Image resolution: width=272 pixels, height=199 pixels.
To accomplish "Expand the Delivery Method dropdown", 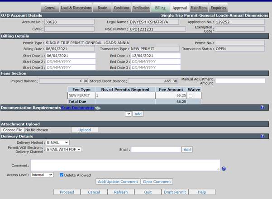I will 57,142.
